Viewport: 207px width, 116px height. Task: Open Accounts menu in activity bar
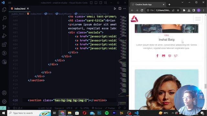coord(4,93)
